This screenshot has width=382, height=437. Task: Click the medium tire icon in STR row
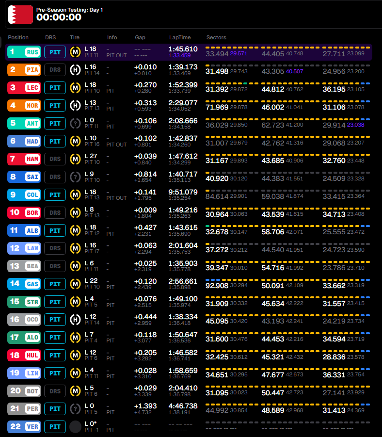75,302
